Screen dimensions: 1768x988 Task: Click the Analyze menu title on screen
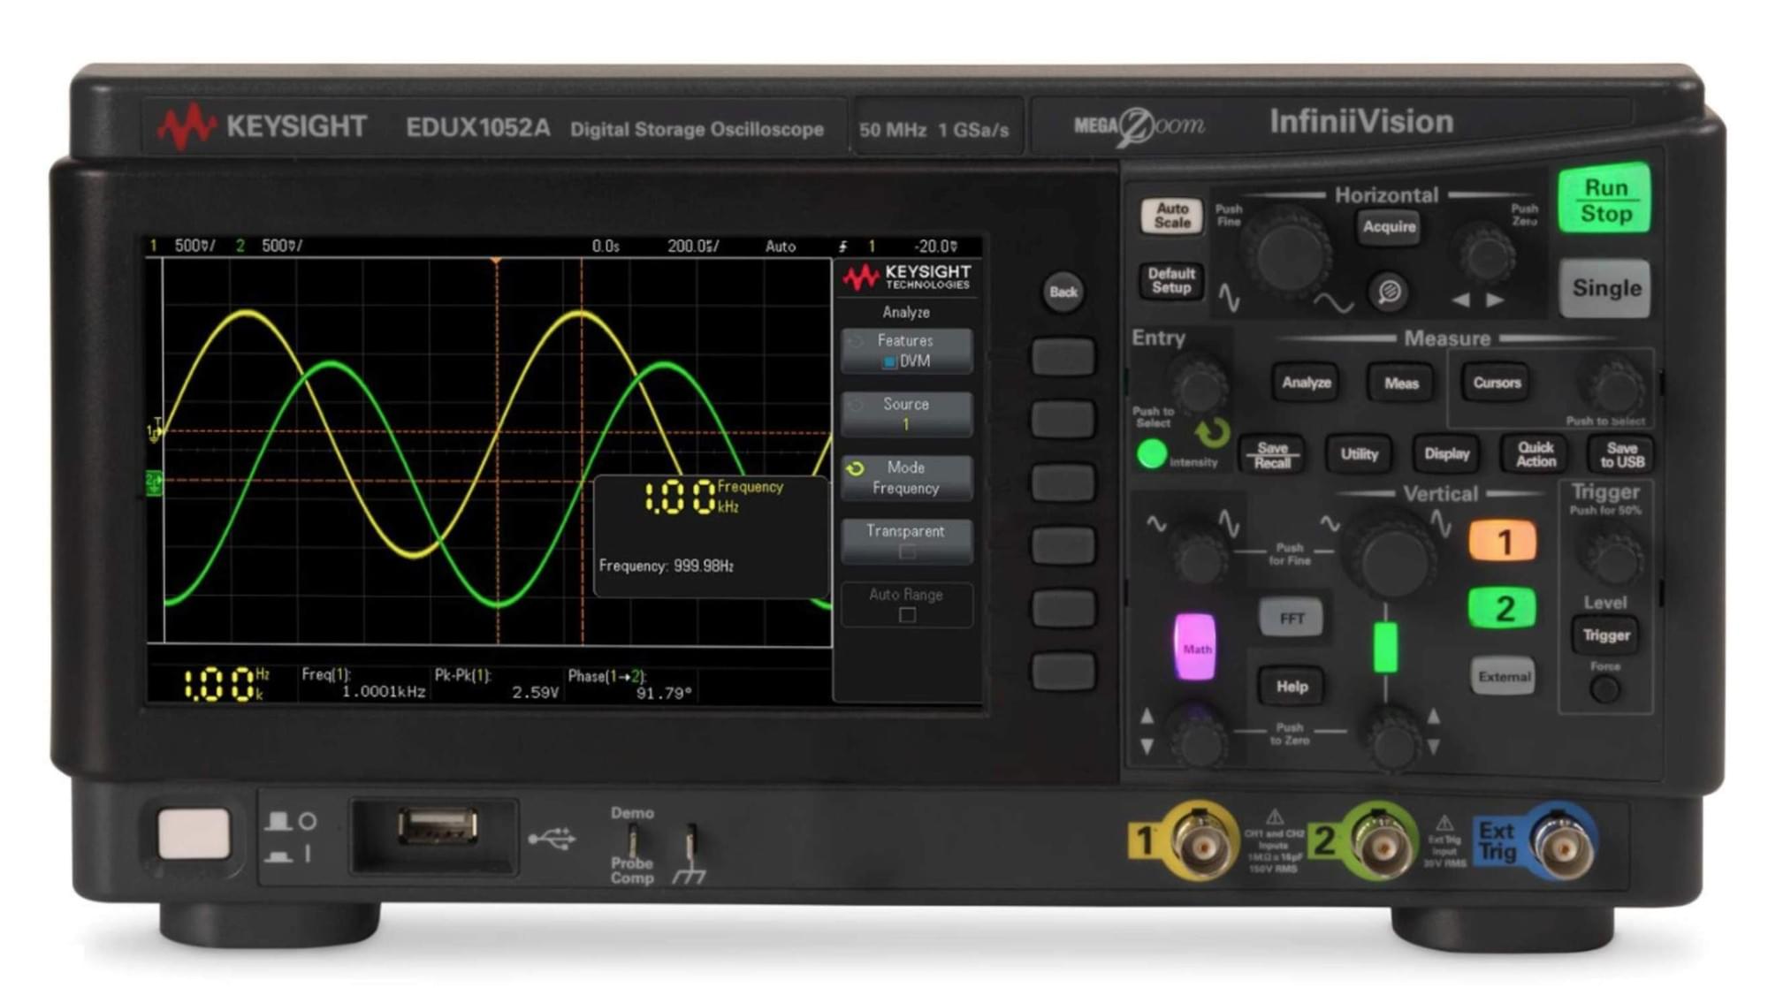[906, 312]
